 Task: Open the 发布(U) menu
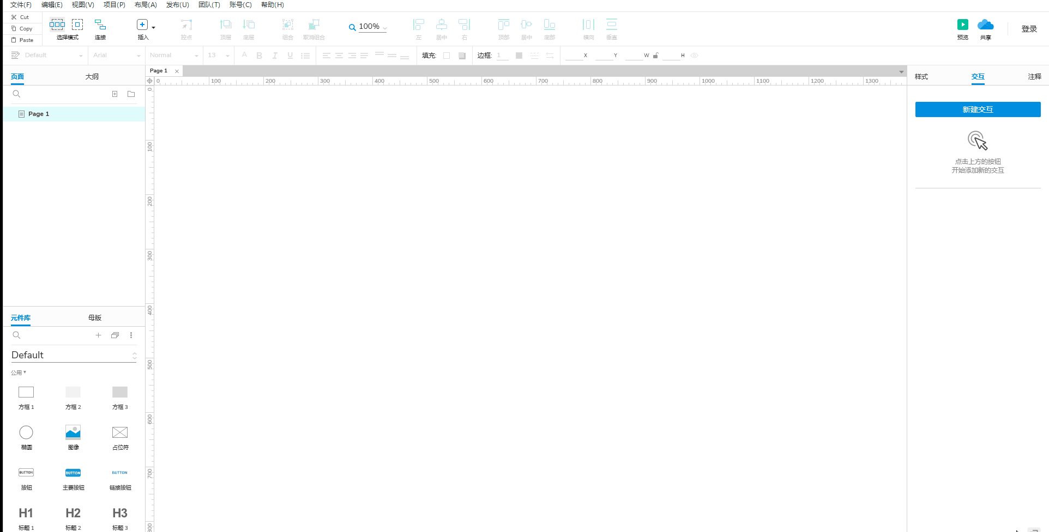coord(178,5)
